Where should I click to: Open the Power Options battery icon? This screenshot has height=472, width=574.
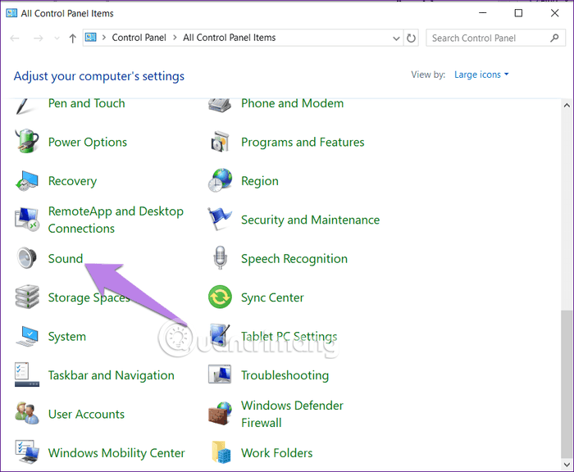(x=27, y=141)
